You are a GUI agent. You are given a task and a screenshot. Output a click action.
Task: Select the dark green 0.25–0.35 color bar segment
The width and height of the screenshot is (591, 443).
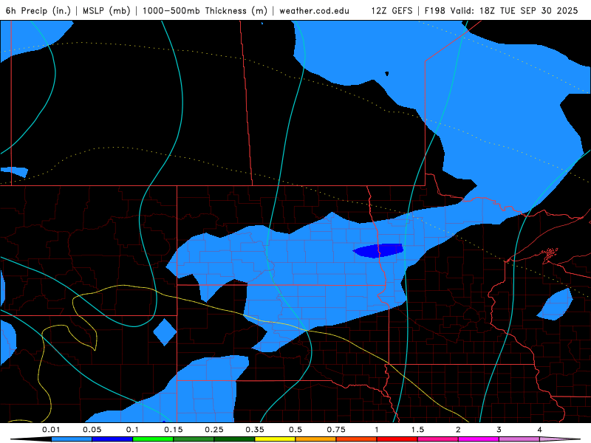tap(234, 439)
